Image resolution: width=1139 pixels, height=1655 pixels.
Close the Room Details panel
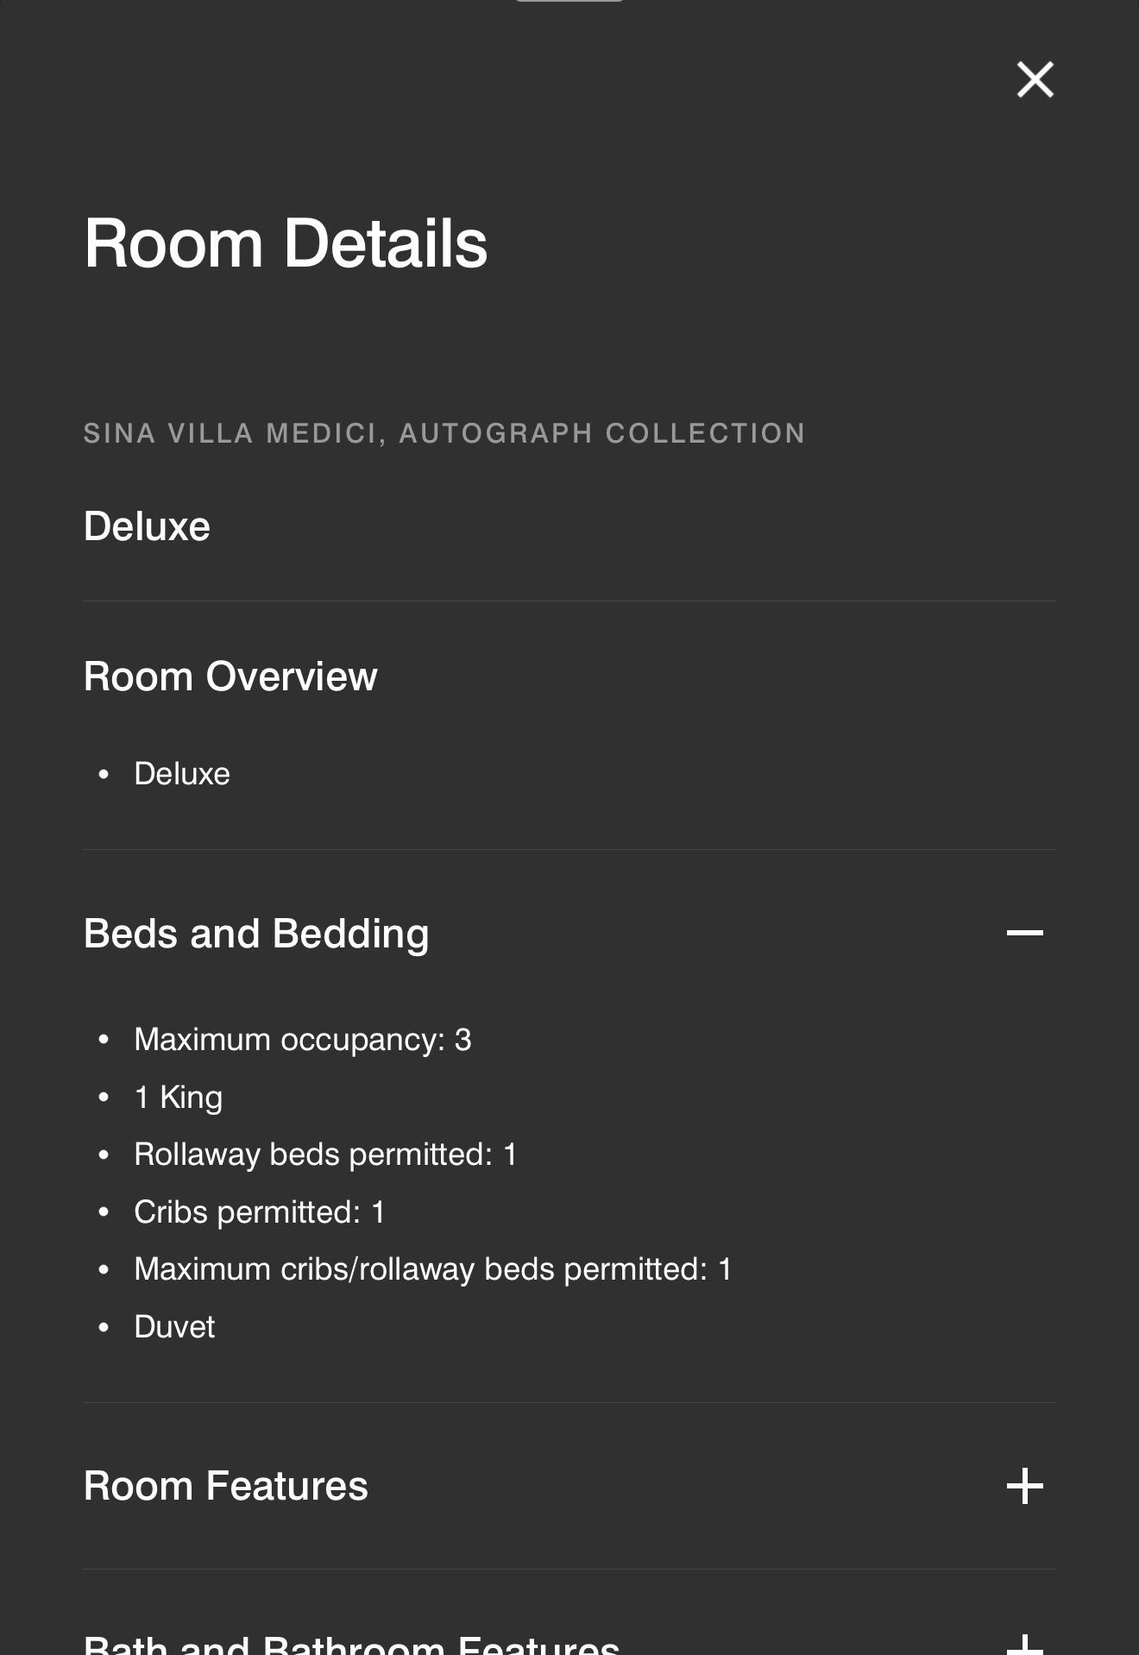[x=1035, y=79]
